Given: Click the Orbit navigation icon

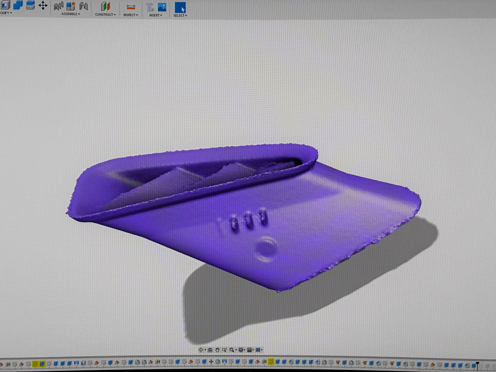Looking at the screenshot, I should 201,350.
